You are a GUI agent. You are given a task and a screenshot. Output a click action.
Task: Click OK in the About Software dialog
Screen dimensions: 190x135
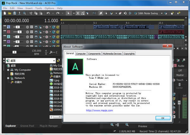click(x=163, y=118)
